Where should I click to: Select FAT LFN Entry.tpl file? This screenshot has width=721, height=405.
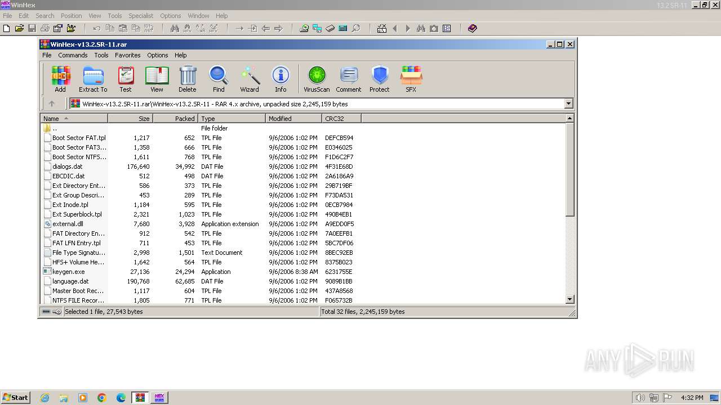[77, 243]
